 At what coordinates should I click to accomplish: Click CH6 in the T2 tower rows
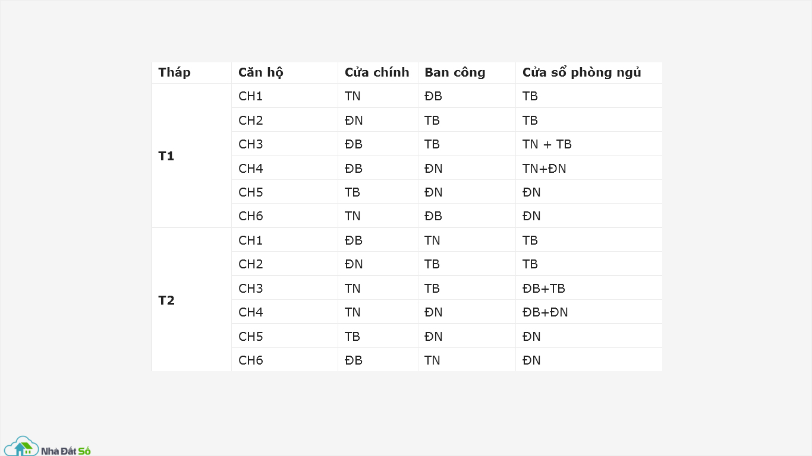click(250, 360)
